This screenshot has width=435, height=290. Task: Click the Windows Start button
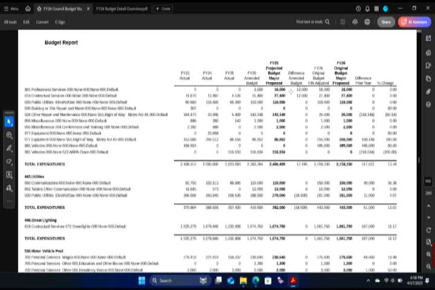click(141, 280)
